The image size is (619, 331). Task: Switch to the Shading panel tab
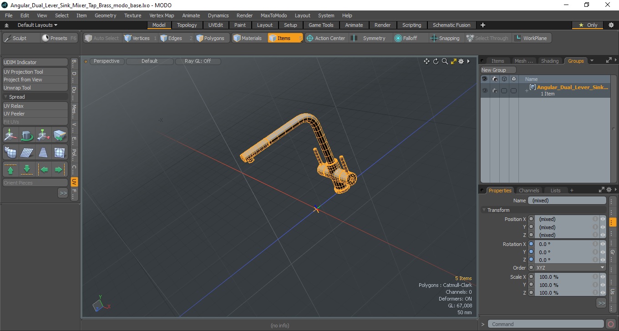(x=550, y=61)
